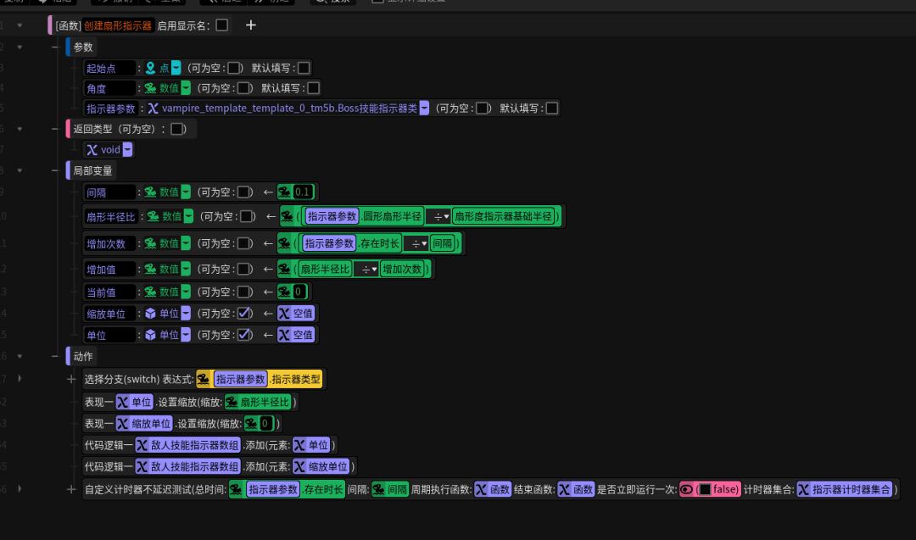This screenshot has width=916, height=540.
Task: Enable the 启用显示名 checkbox
Action: (x=222, y=25)
